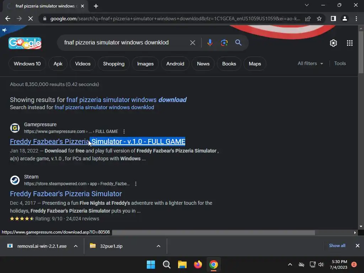Switch to Videos results
The width and height of the screenshot is (364, 273).
click(x=82, y=64)
